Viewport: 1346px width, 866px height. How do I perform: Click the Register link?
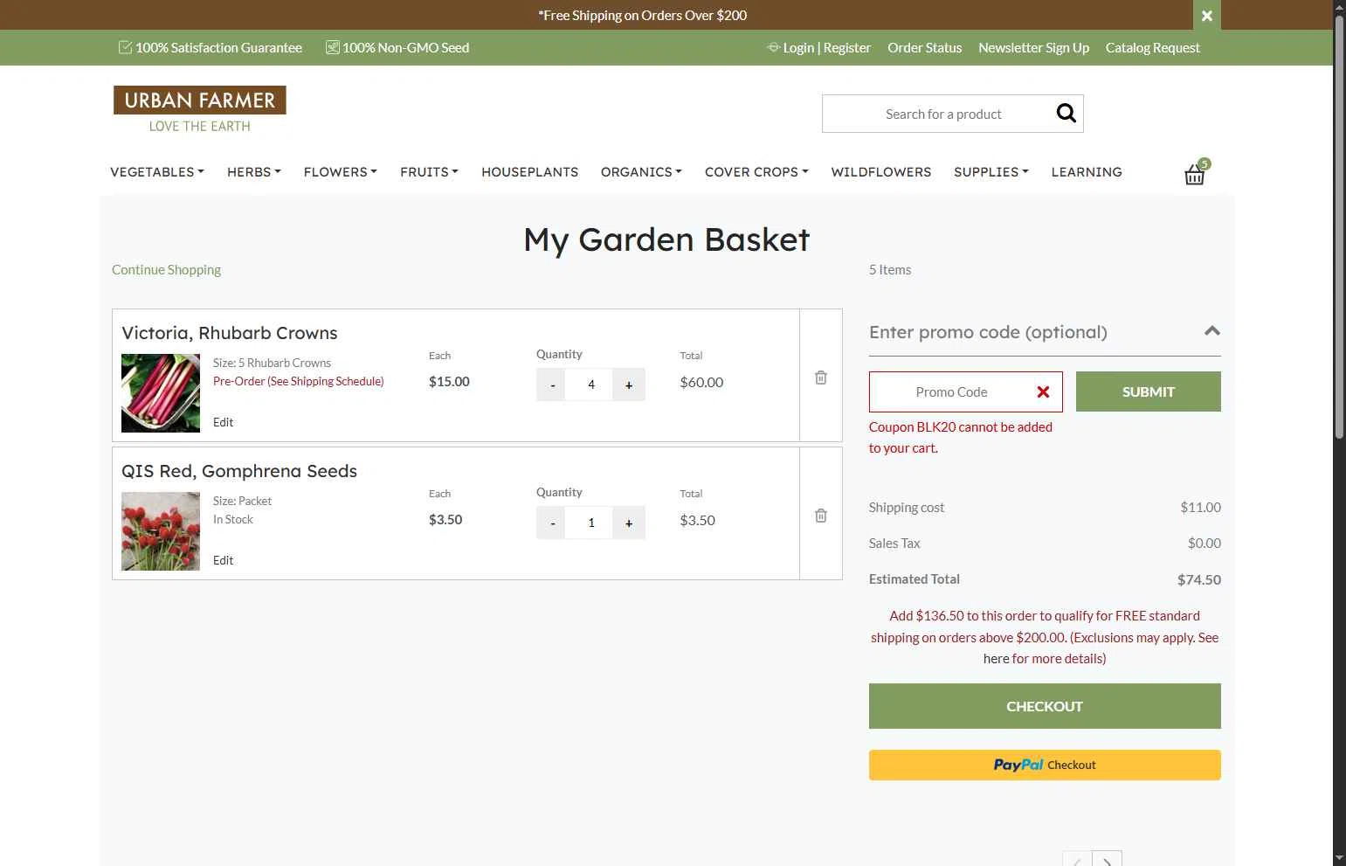coord(846,48)
